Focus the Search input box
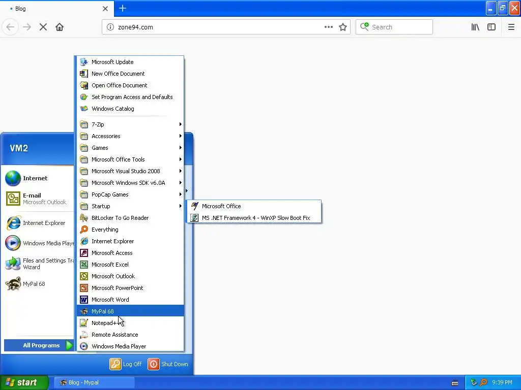Viewport: 521px width, 390px height. pyautogui.click(x=394, y=27)
